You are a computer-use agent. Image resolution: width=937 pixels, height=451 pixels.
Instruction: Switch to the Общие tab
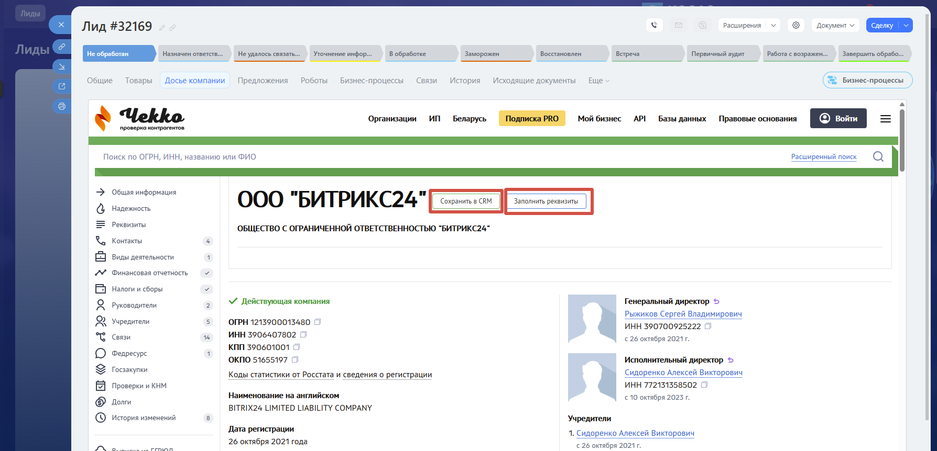click(100, 81)
